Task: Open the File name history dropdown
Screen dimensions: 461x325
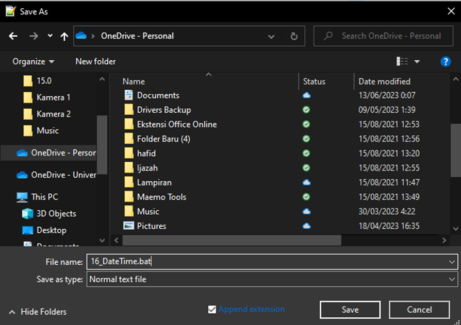Action: point(452,262)
